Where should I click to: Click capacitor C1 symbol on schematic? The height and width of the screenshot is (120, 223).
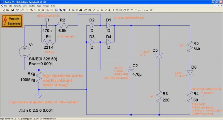(47, 26)
